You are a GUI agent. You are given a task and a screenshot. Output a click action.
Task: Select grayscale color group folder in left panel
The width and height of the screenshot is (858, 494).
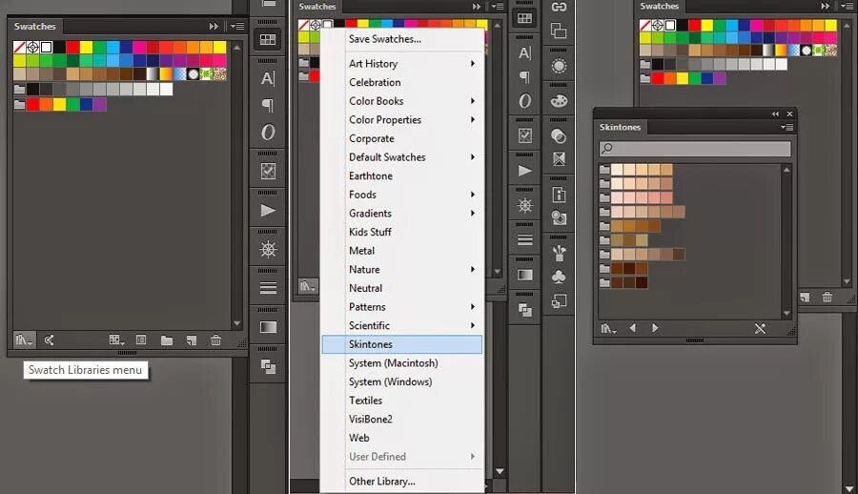click(x=20, y=90)
